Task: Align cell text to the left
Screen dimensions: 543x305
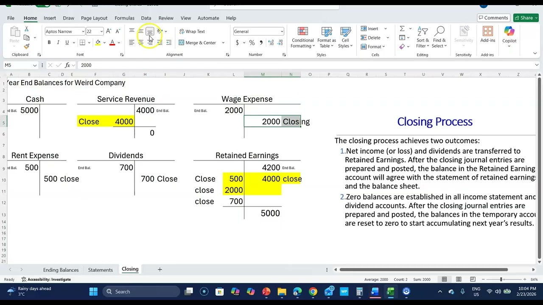Action: [132, 42]
